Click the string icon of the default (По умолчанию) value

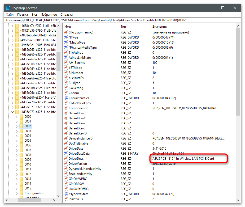[66, 32]
